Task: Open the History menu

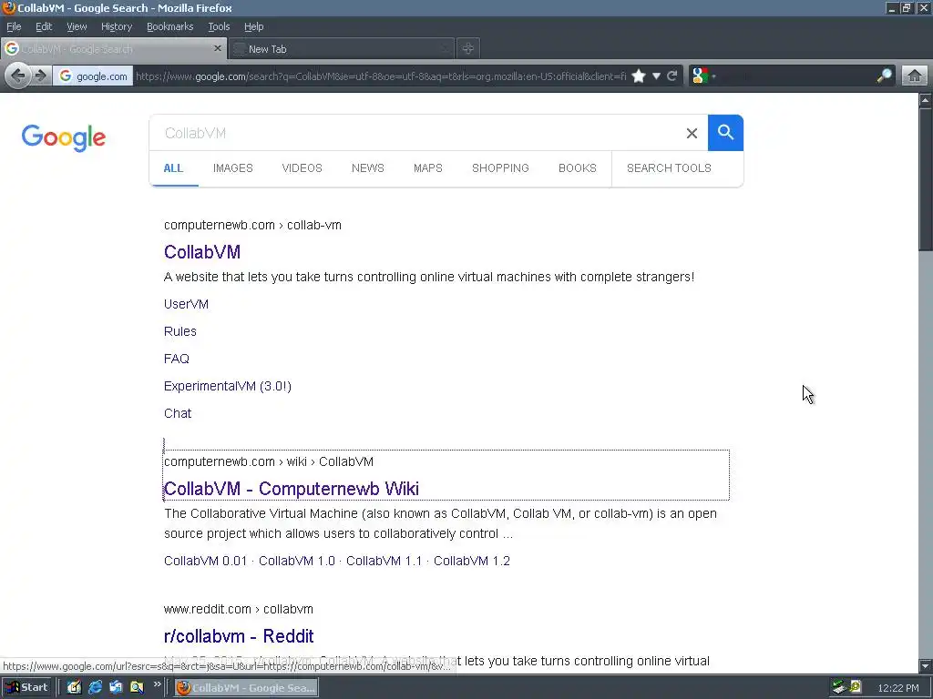Action: pyautogui.click(x=117, y=26)
